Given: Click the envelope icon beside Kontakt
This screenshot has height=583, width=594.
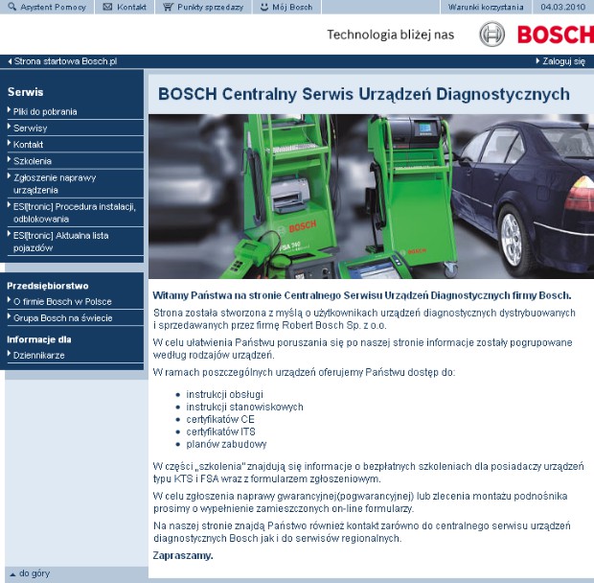Looking at the screenshot, I should point(107,7).
